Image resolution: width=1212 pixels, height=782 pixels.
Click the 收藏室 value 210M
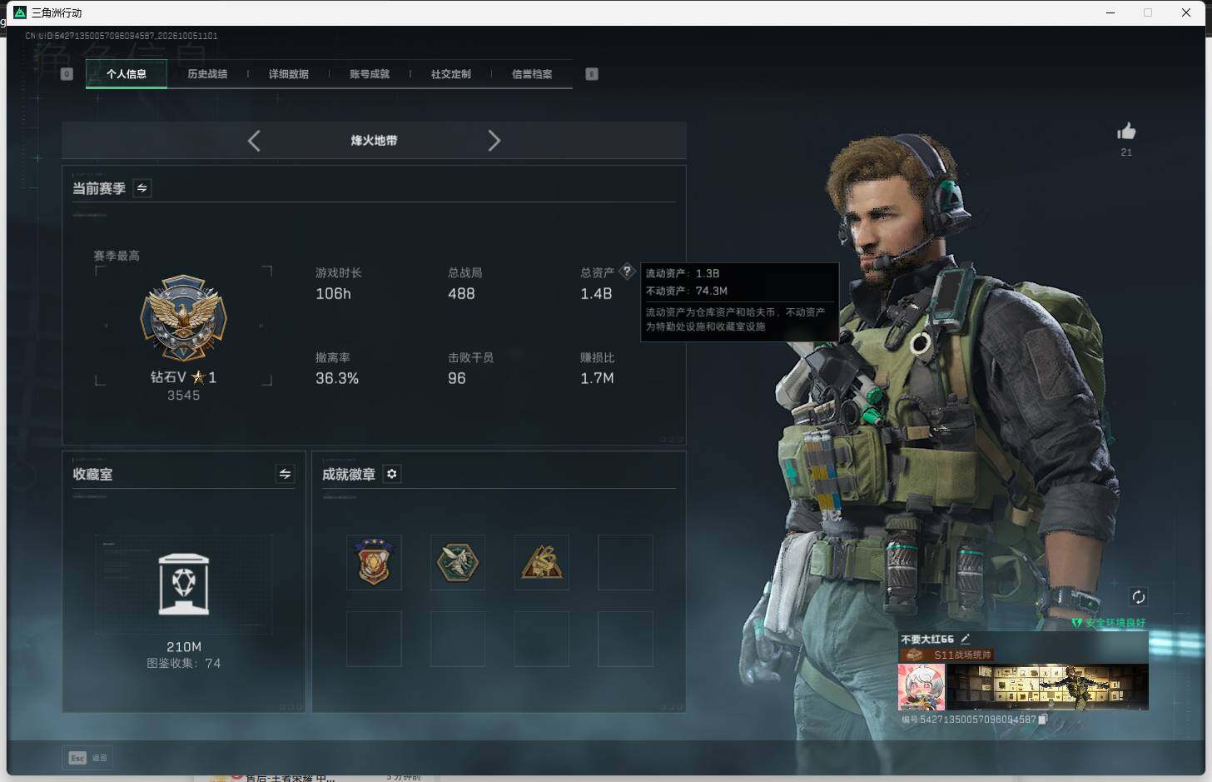(x=184, y=647)
